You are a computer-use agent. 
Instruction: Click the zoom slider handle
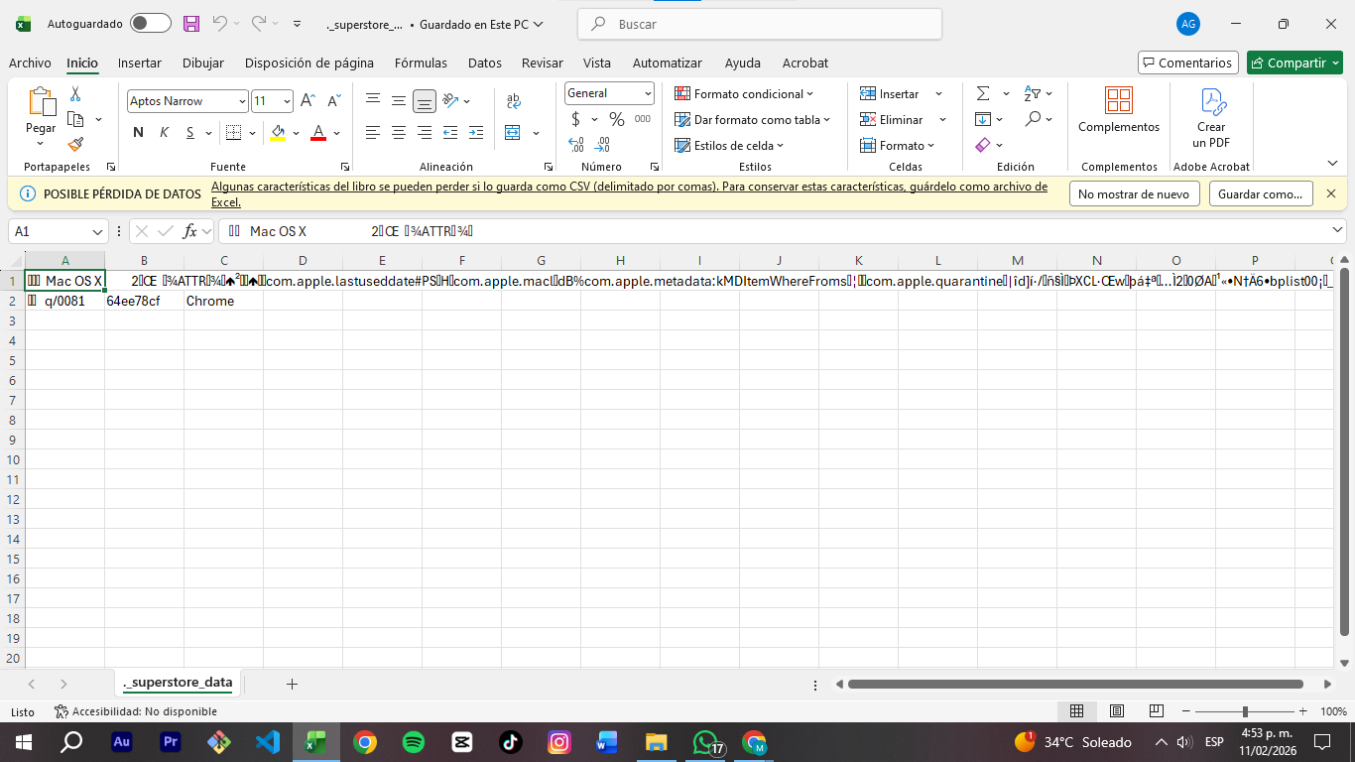[x=1245, y=711]
